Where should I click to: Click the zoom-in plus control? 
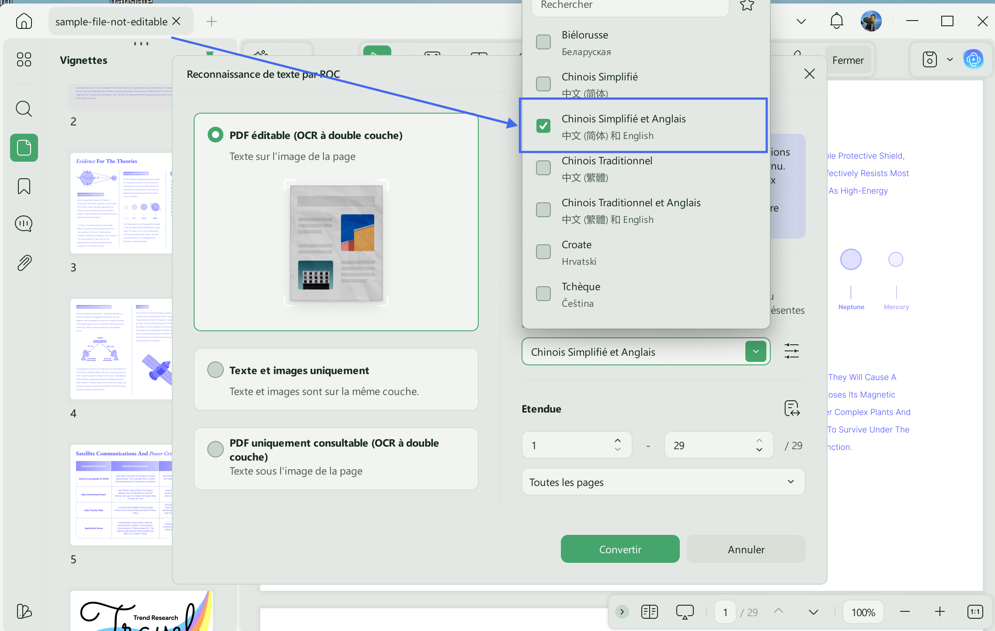click(x=940, y=612)
